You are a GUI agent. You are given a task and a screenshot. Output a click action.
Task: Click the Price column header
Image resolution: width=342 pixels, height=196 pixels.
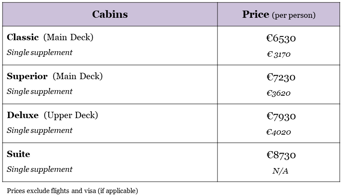pyautogui.click(x=256, y=14)
